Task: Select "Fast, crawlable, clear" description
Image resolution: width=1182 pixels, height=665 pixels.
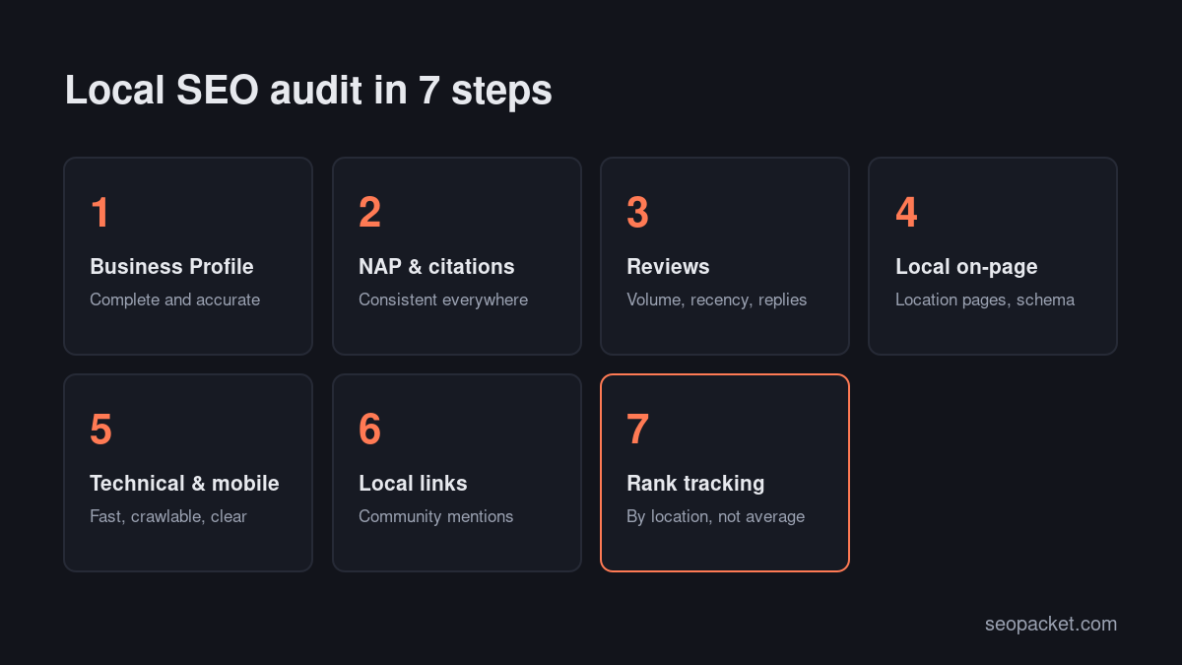Action: click(x=168, y=516)
